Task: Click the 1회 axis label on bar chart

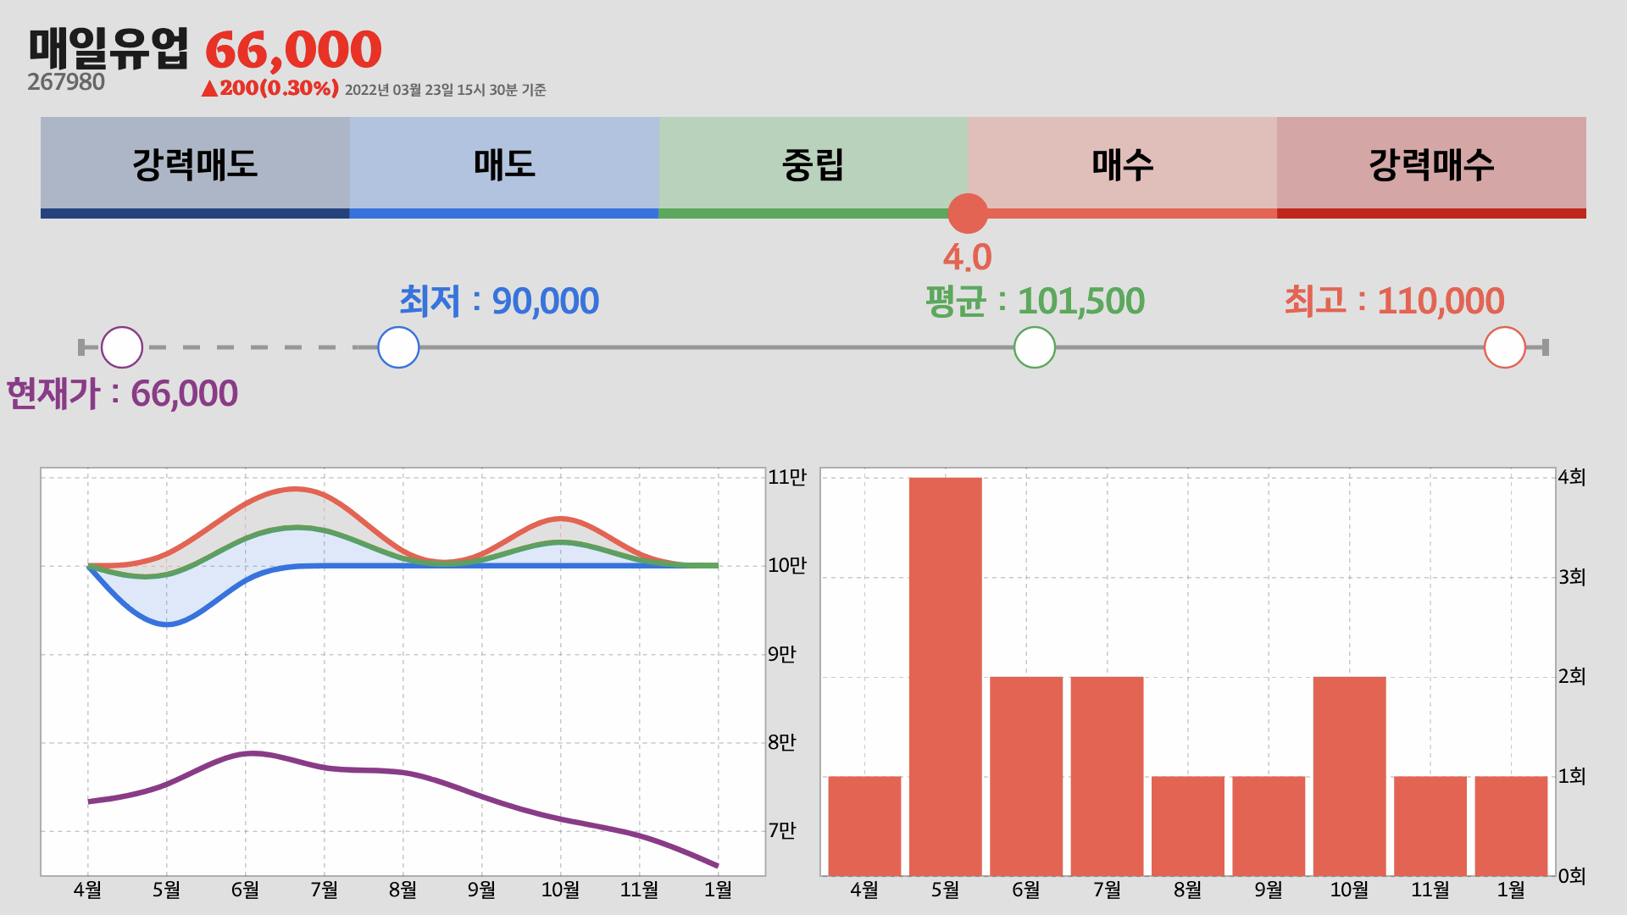Action: click(x=1572, y=777)
